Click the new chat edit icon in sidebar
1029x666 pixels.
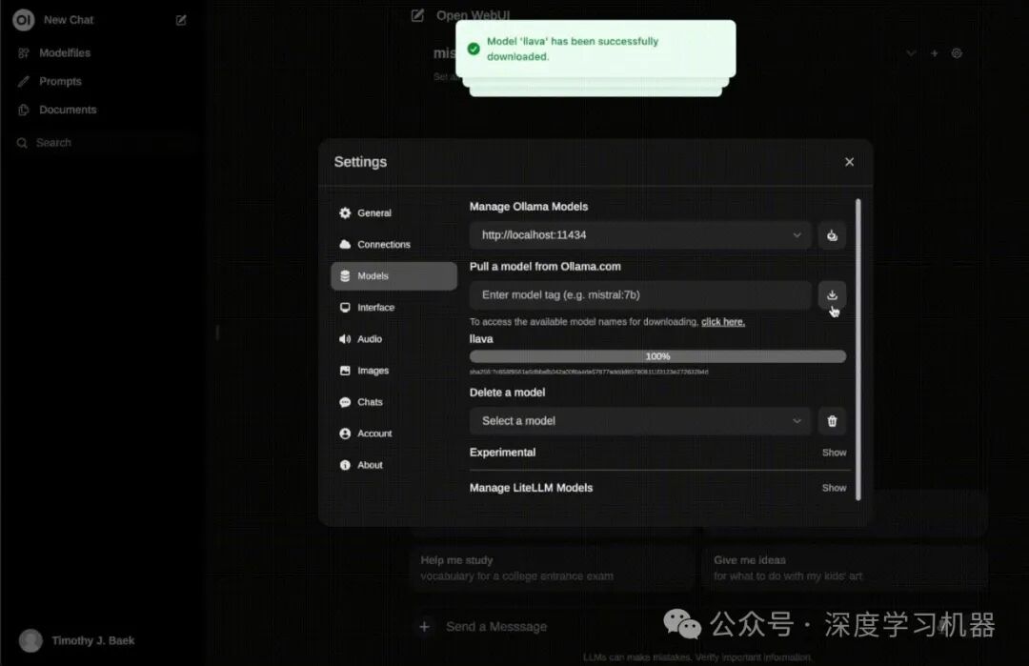point(181,20)
